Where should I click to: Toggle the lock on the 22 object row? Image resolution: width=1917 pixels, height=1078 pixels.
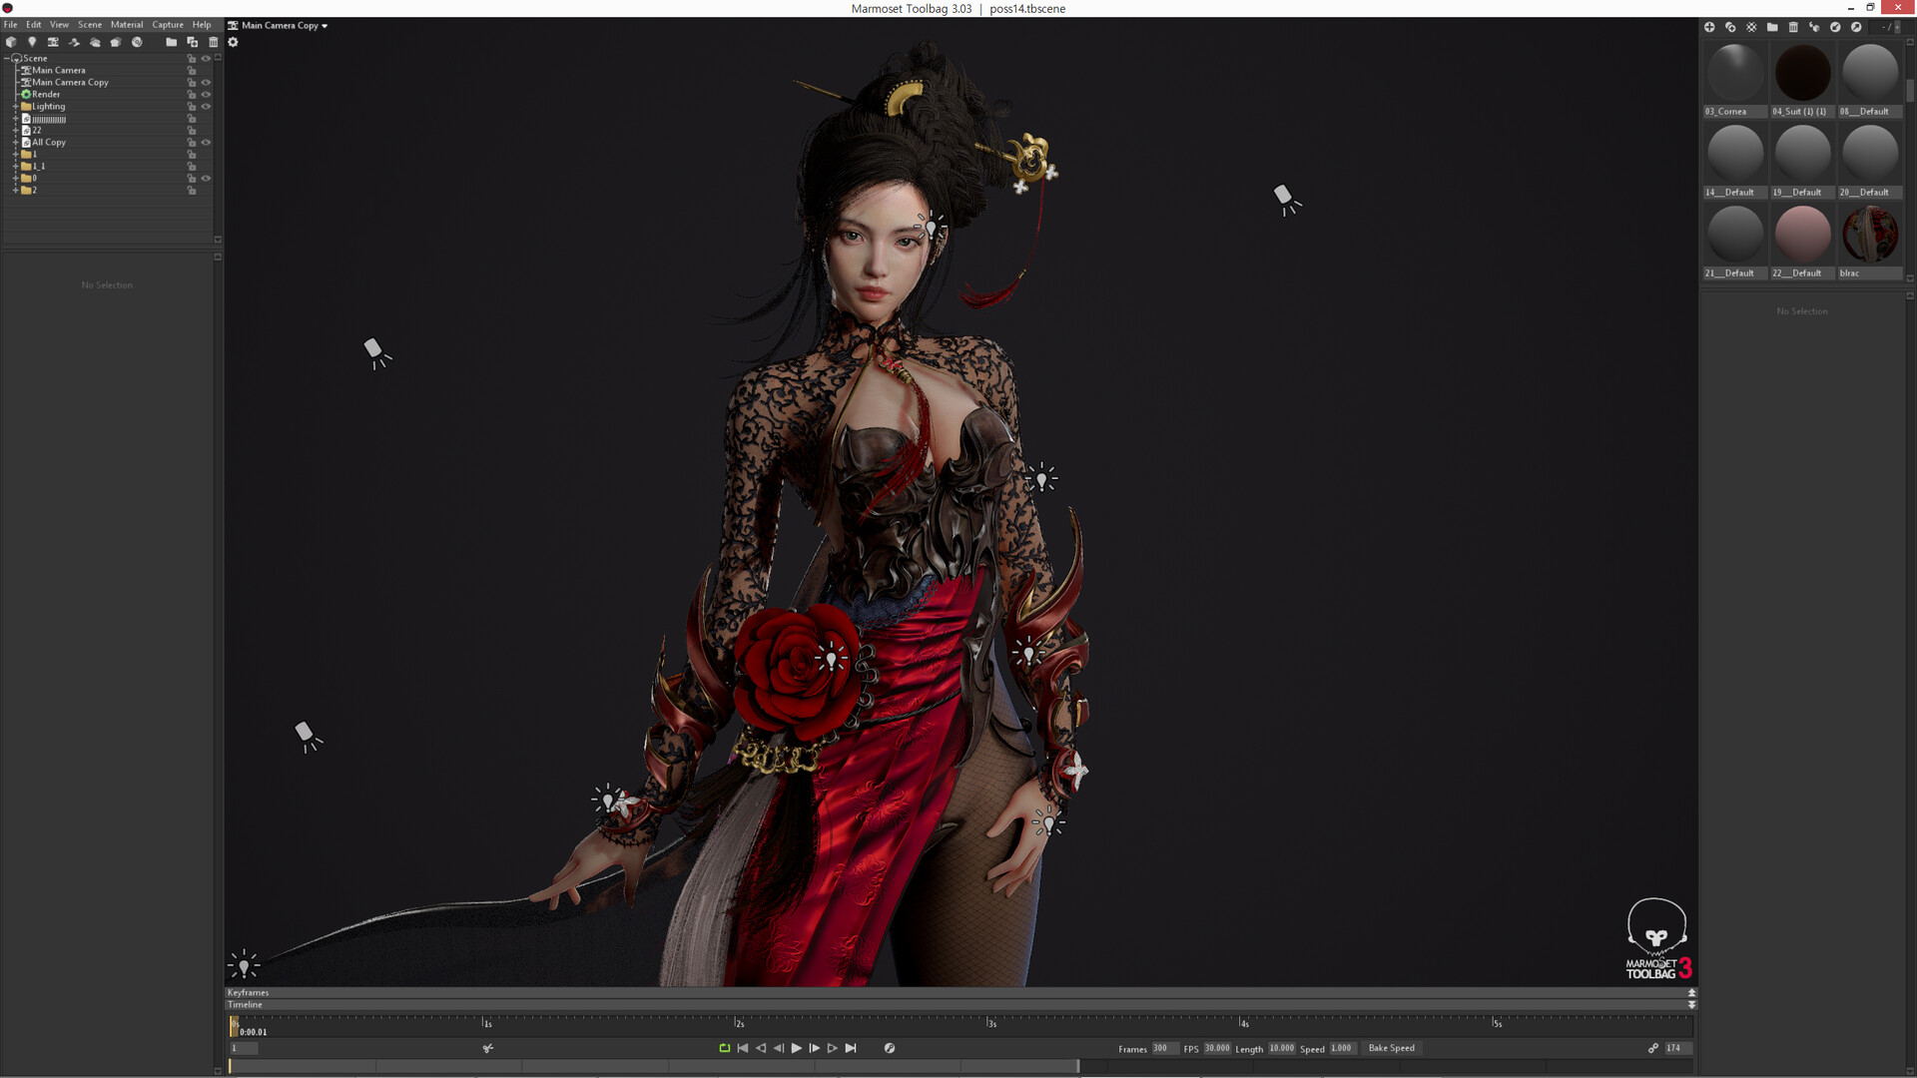click(x=192, y=130)
